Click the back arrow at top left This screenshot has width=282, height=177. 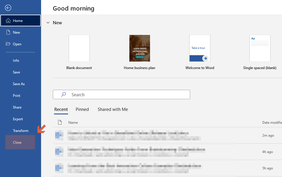8,8
